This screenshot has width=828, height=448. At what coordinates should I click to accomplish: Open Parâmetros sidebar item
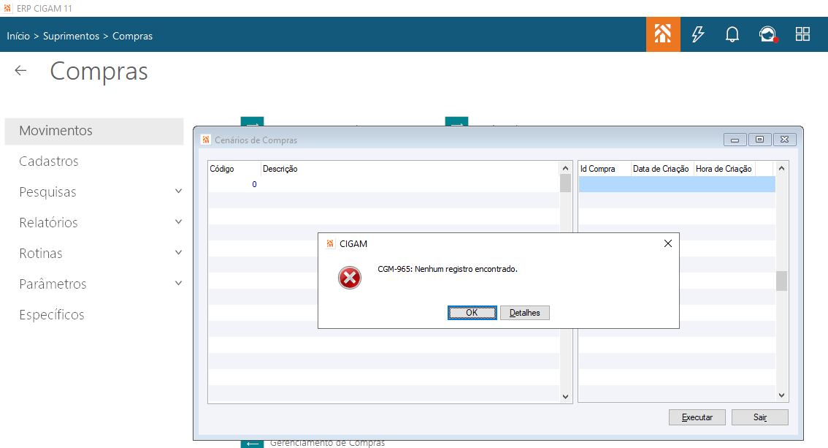(x=53, y=284)
